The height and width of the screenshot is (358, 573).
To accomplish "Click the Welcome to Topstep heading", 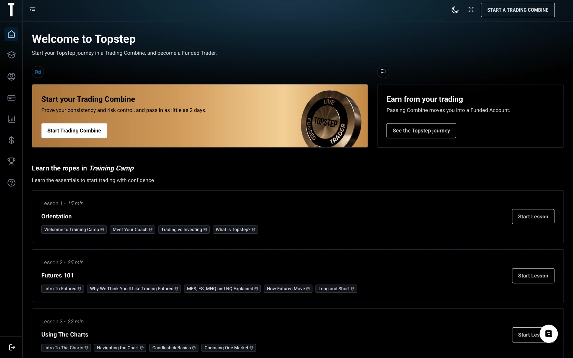I will 84,39.
